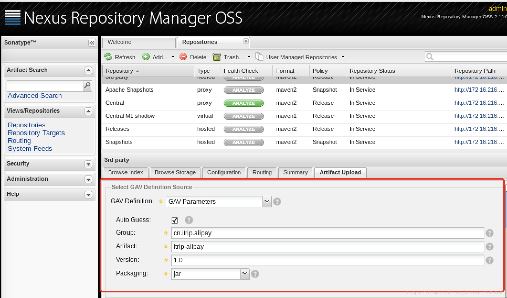Expand the Administration panel
The image size is (507, 298).
88,179
